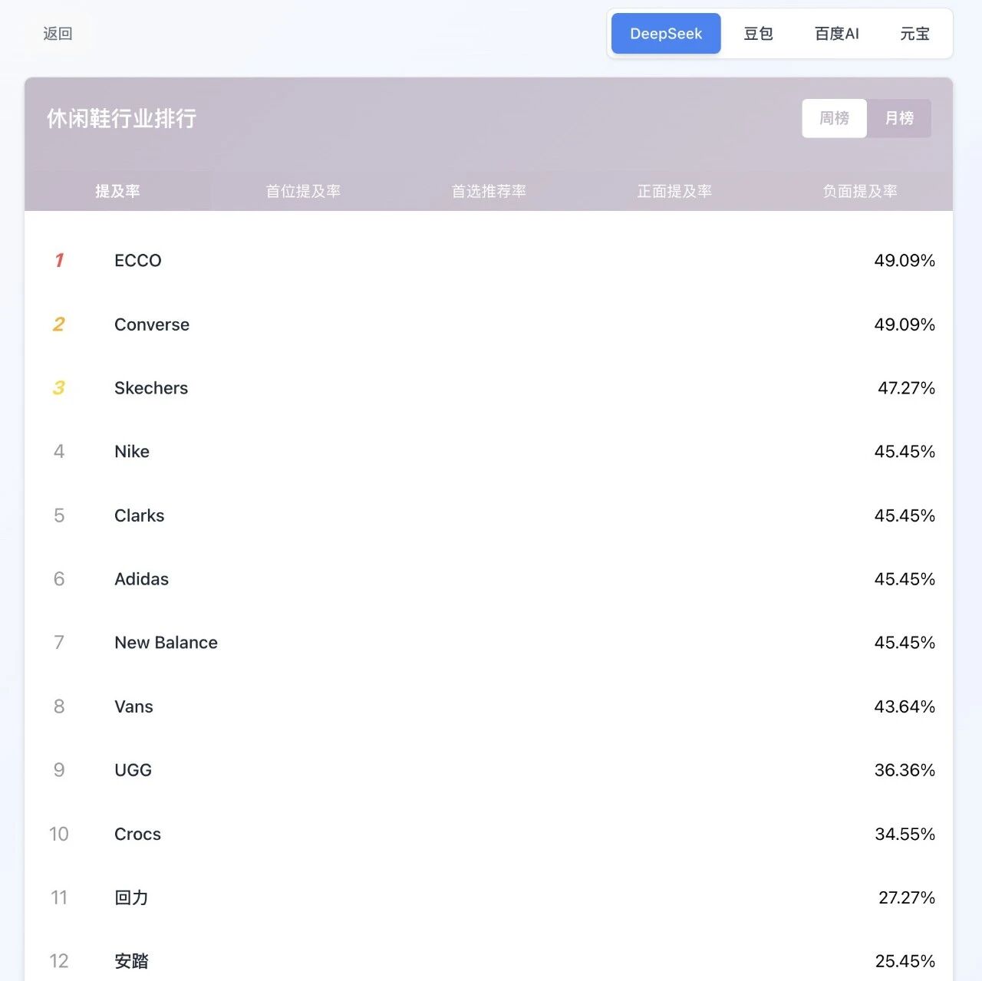Select the 周榜 weekly ranking toggle

(835, 118)
